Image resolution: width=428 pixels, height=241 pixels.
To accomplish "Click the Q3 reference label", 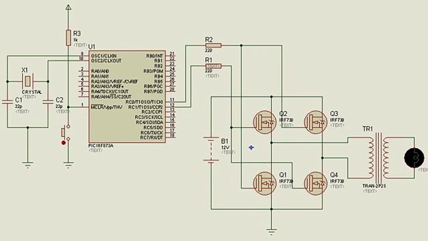I will coord(334,114).
